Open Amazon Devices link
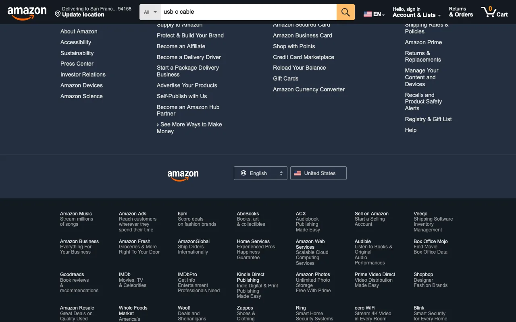Image resolution: width=516 pixels, height=322 pixels. pyautogui.click(x=81, y=85)
